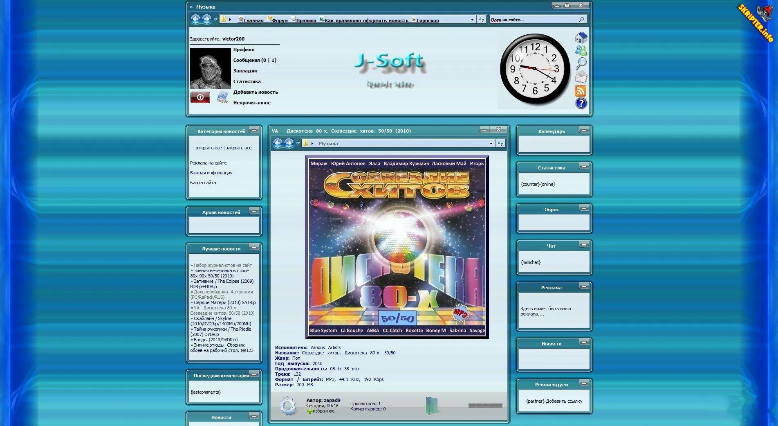
Task: Open Набор журналистов на сайт news
Action: pyautogui.click(x=222, y=265)
